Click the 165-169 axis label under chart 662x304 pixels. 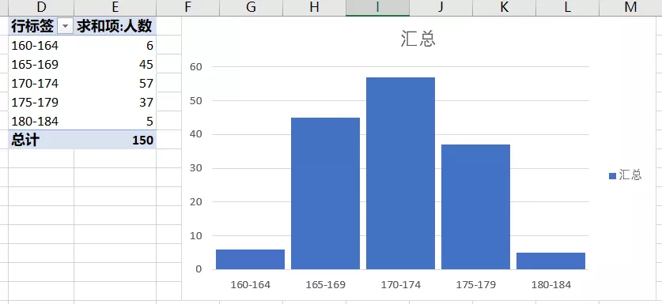click(x=326, y=285)
